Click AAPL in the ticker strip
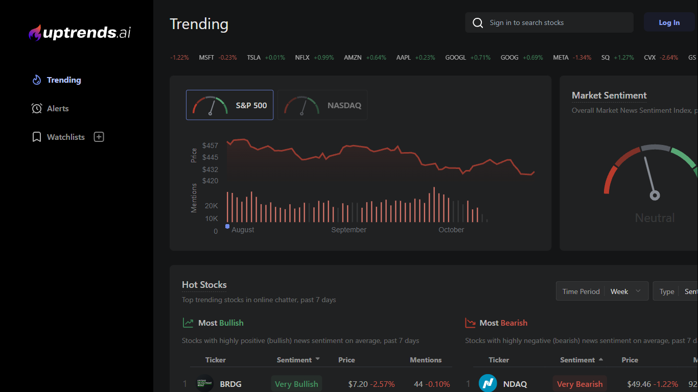 point(404,58)
